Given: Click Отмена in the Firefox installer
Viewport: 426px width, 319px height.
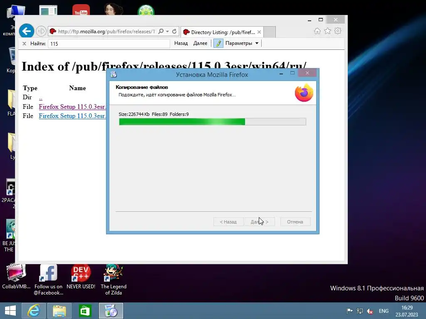Looking at the screenshot, I should 295,222.
